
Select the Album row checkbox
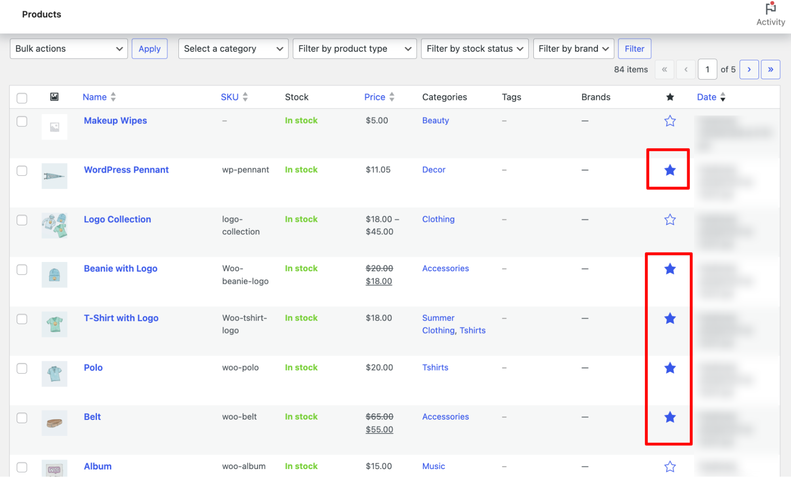click(x=22, y=467)
